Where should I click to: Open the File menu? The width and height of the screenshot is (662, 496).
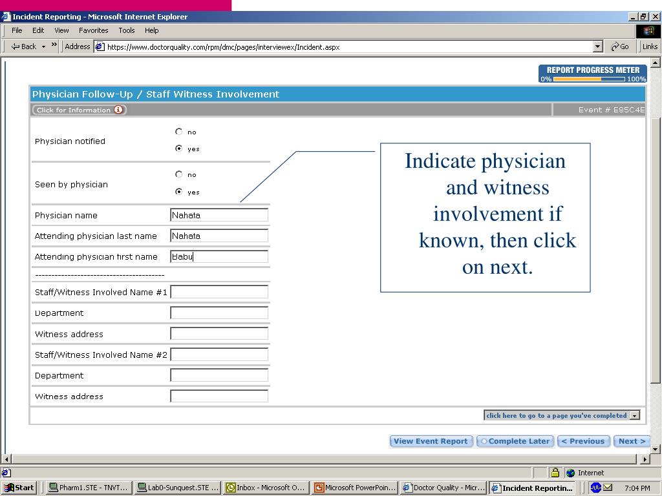click(17, 30)
